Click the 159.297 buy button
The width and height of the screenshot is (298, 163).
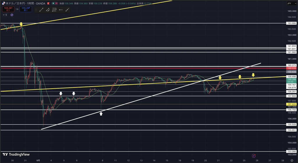click(x=26, y=9)
